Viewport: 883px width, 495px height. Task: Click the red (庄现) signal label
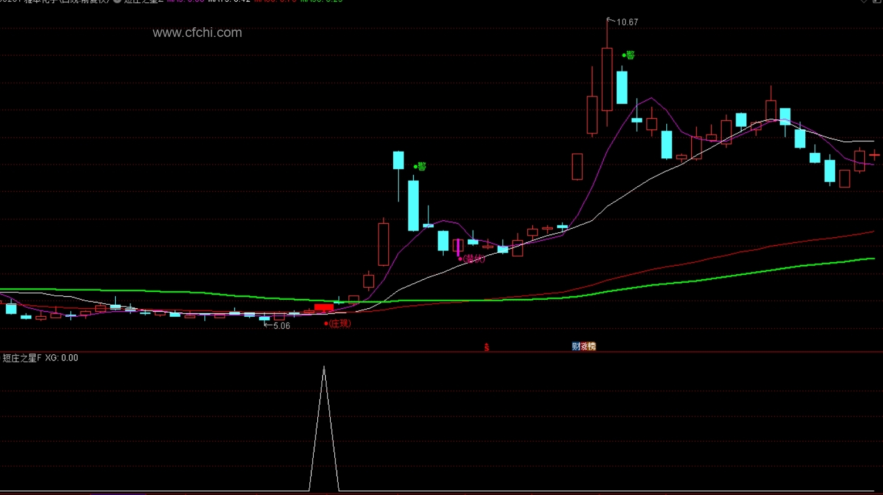(x=338, y=324)
